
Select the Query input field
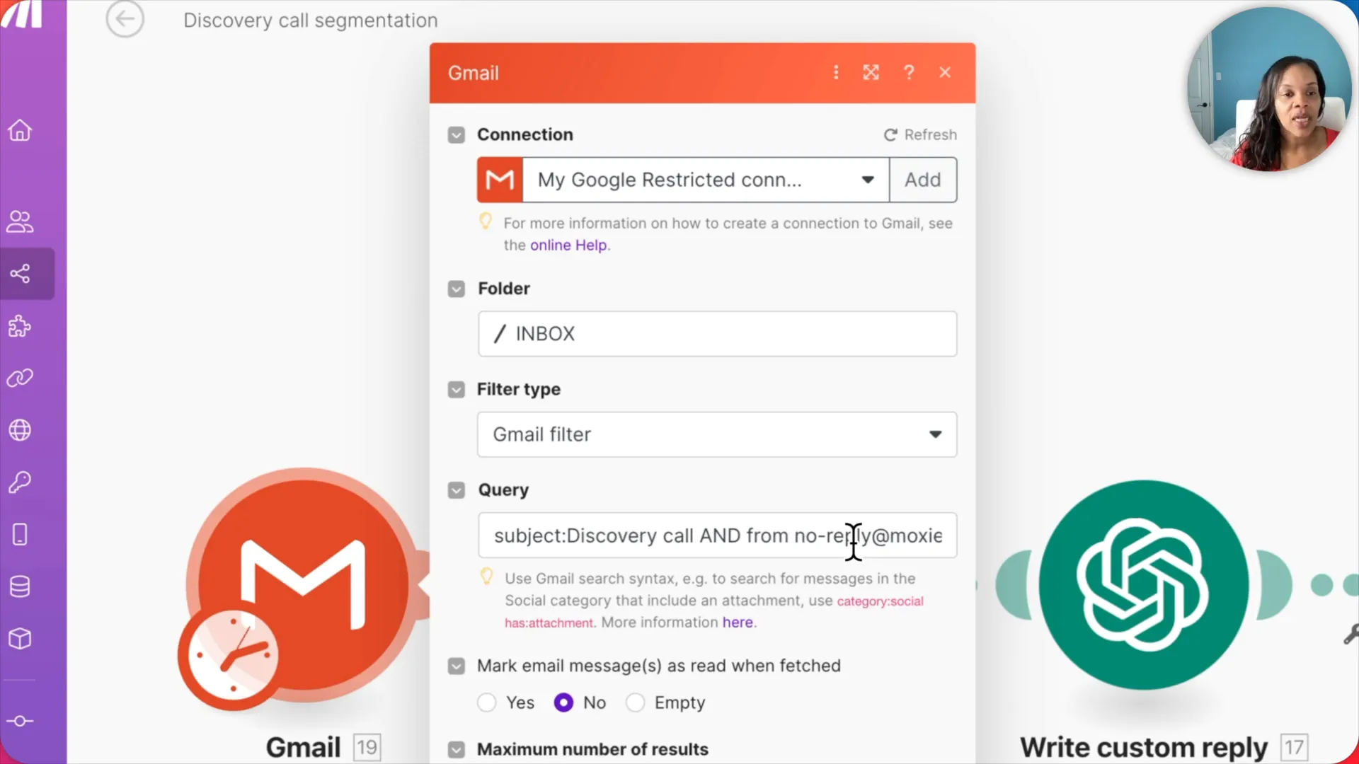[x=717, y=536]
